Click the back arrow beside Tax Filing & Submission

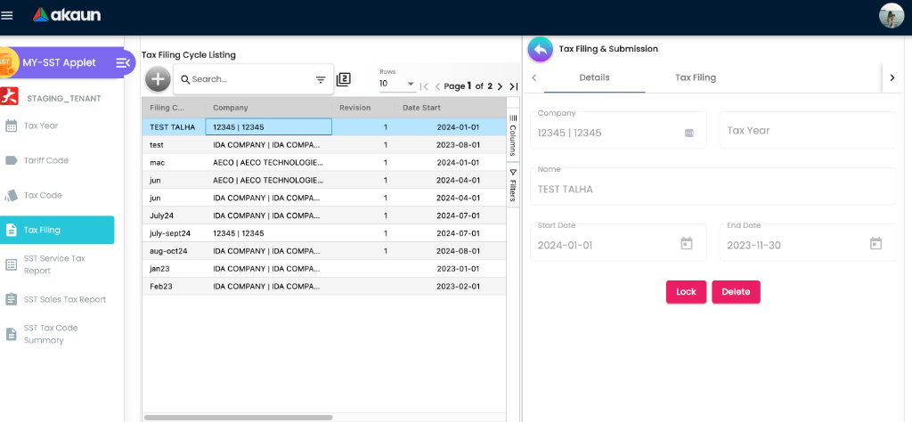click(540, 49)
